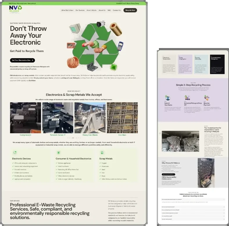
Task: Click the Scrap Metals card icon
Action: pos(102,152)
